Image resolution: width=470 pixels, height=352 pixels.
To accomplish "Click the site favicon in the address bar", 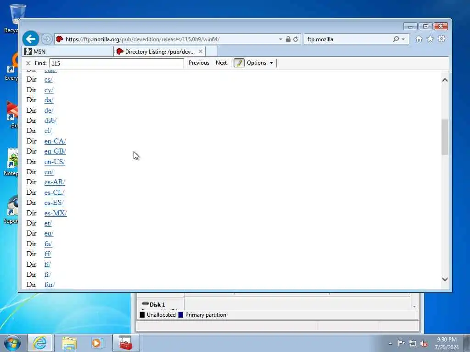I will tap(60, 39).
